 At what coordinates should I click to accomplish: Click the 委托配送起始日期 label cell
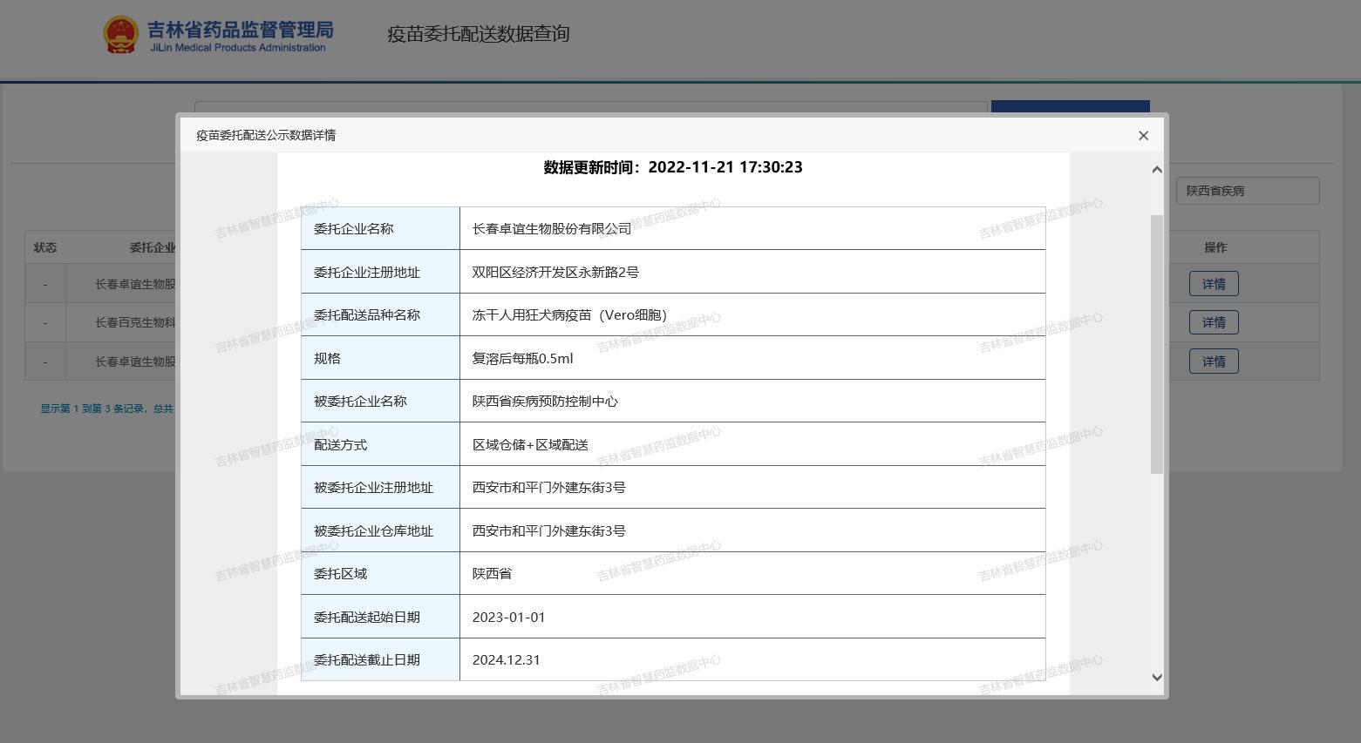[x=380, y=617]
